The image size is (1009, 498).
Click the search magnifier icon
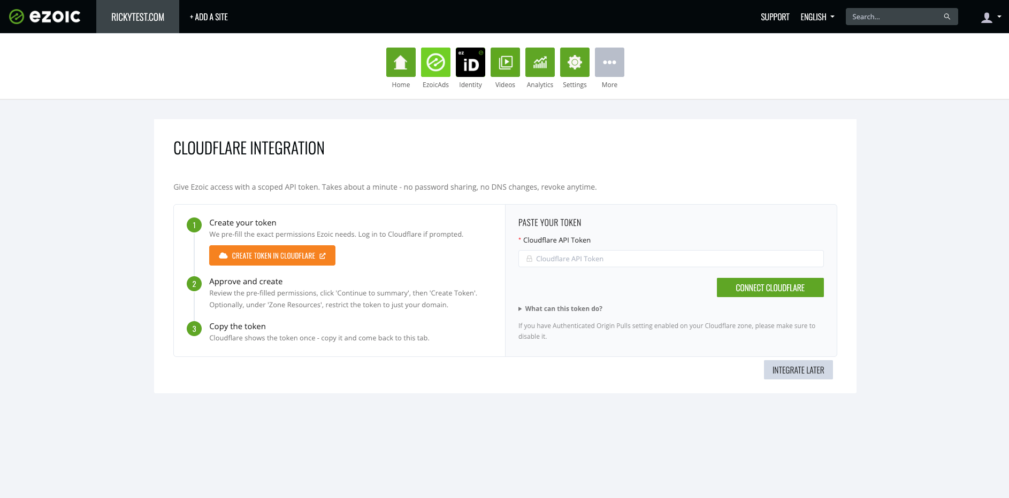(x=947, y=17)
